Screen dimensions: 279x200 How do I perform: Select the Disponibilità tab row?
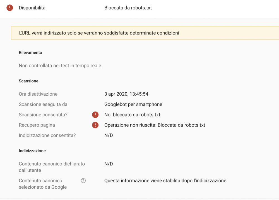pos(32,8)
